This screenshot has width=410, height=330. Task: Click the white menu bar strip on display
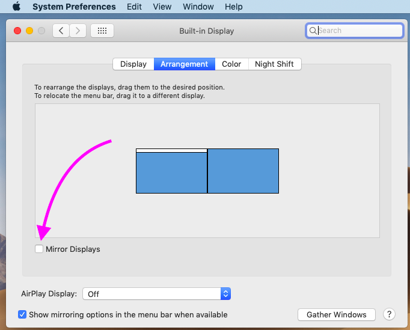[171, 151]
